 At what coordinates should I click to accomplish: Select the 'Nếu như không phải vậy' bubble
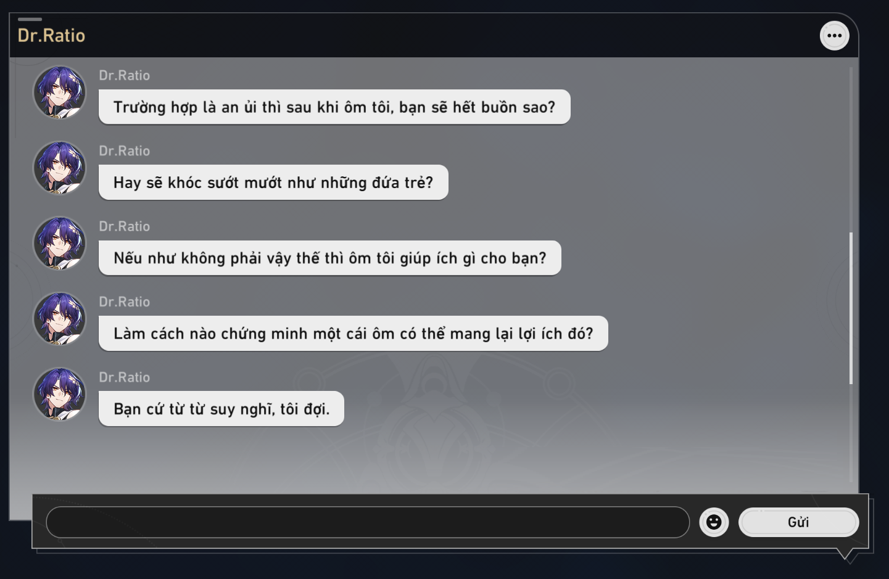pyautogui.click(x=330, y=258)
